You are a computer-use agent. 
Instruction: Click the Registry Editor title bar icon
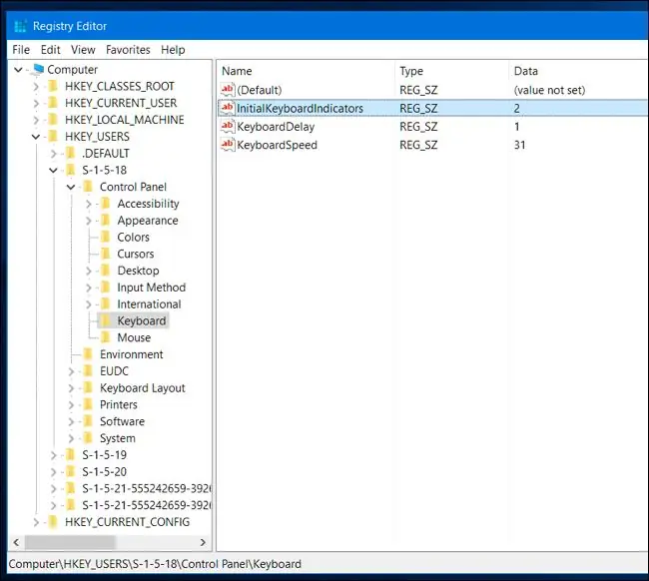coord(20,26)
